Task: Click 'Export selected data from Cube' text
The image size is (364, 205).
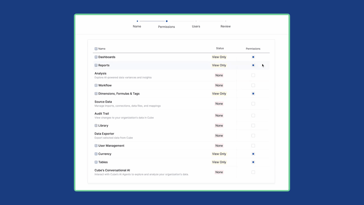Action: tap(114, 138)
